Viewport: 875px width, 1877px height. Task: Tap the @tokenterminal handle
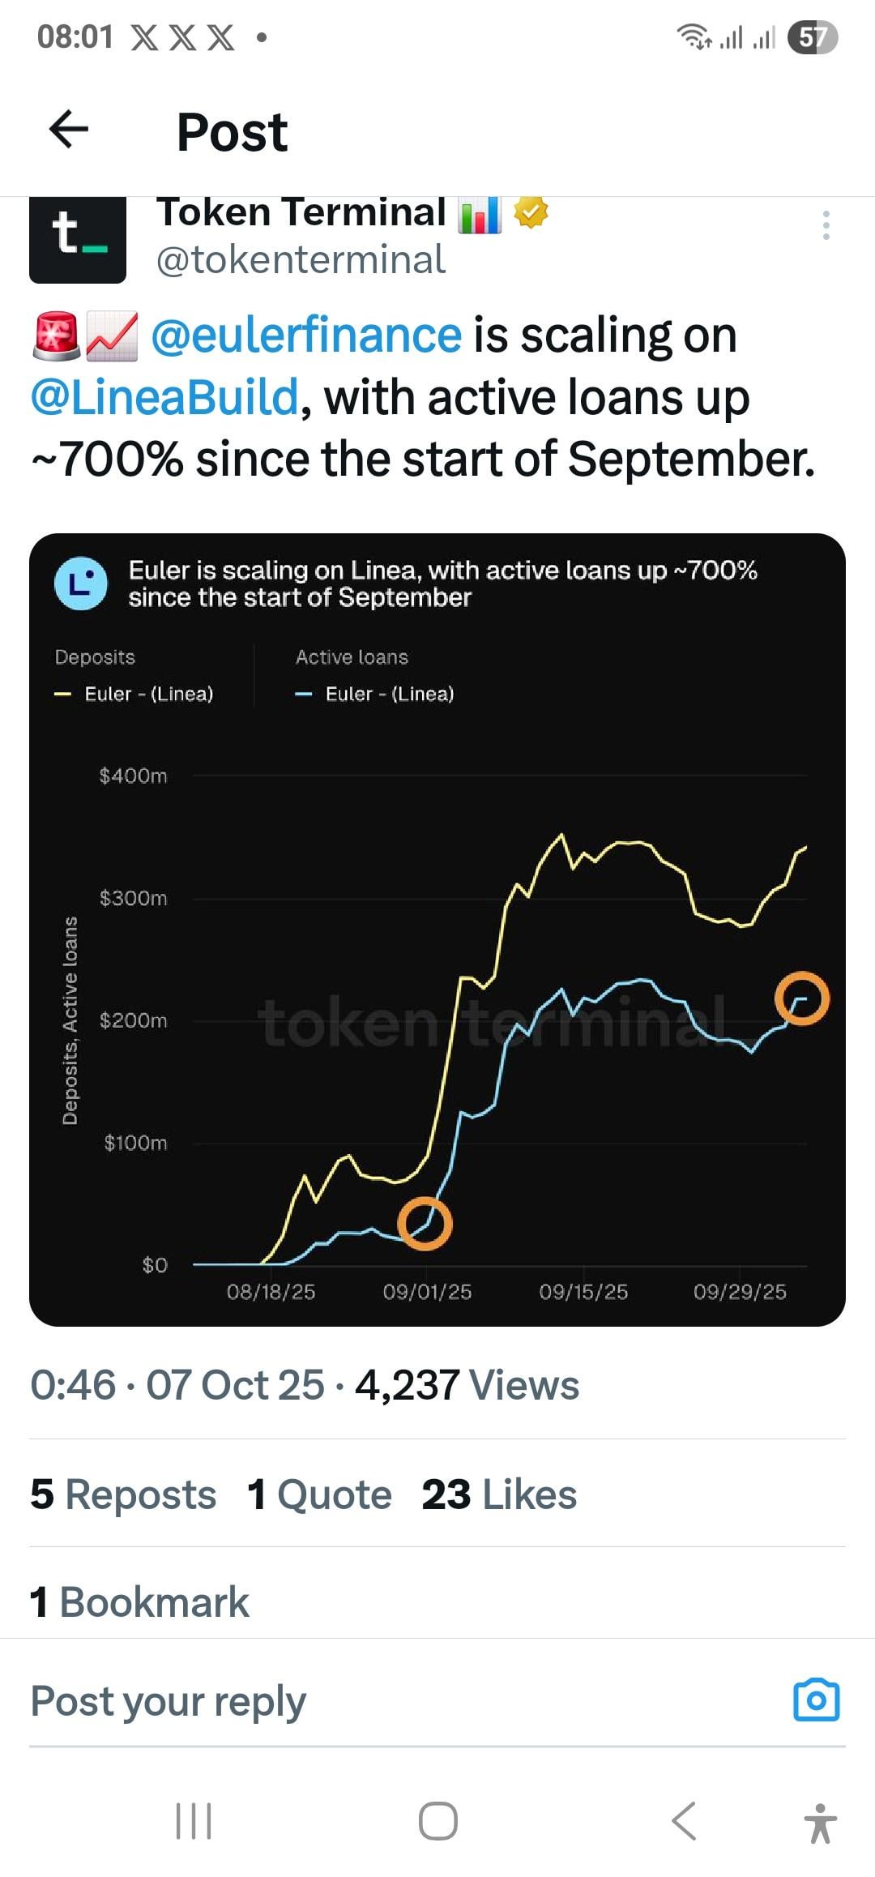pos(300,260)
